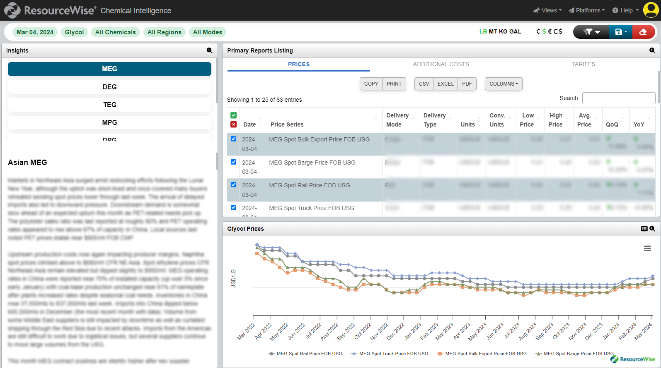Select GAL volume unit
The image size is (661, 368).
click(515, 31)
